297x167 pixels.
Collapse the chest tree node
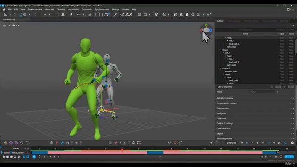[x=223, y=74]
